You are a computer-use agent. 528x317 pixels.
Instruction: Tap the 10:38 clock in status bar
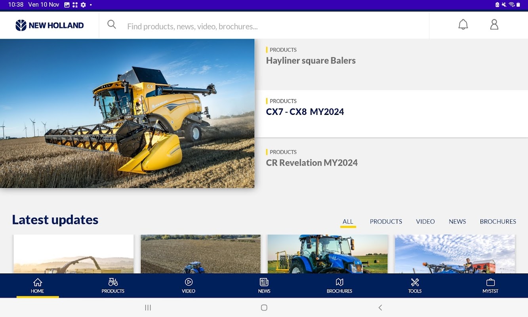click(16, 5)
